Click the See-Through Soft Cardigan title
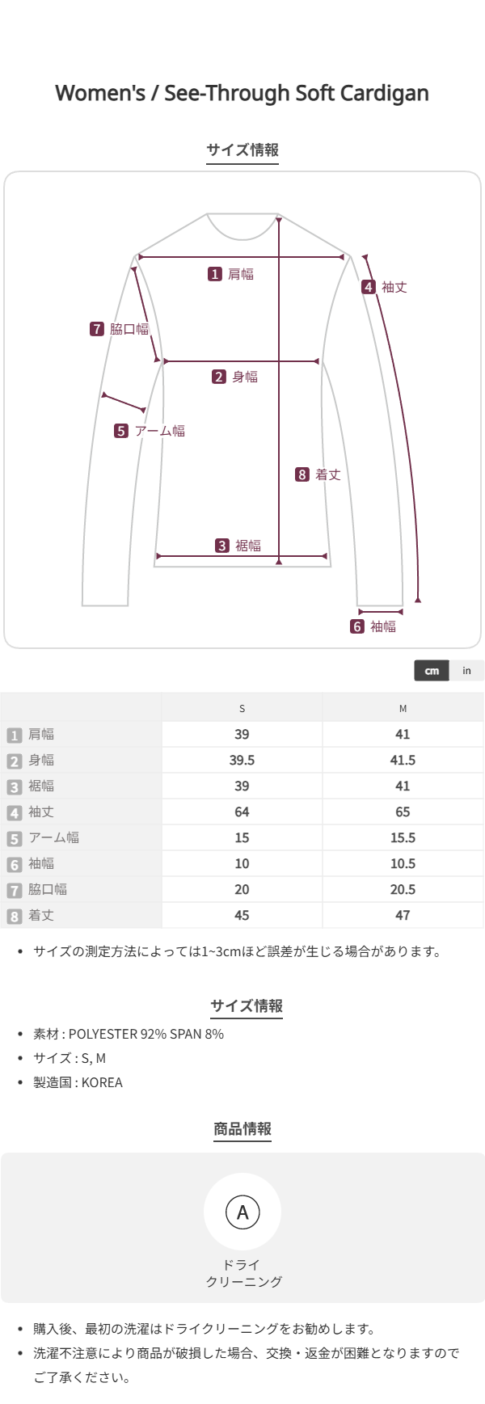Image resolution: width=485 pixels, height=1404 pixels. (242, 94)
